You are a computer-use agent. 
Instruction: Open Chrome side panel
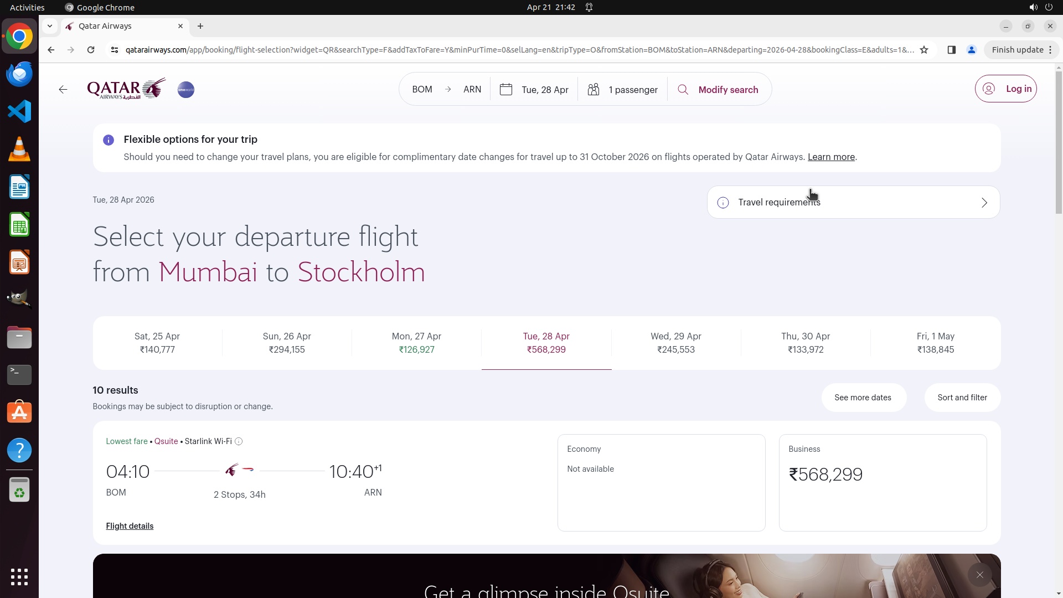click(951, 50)
